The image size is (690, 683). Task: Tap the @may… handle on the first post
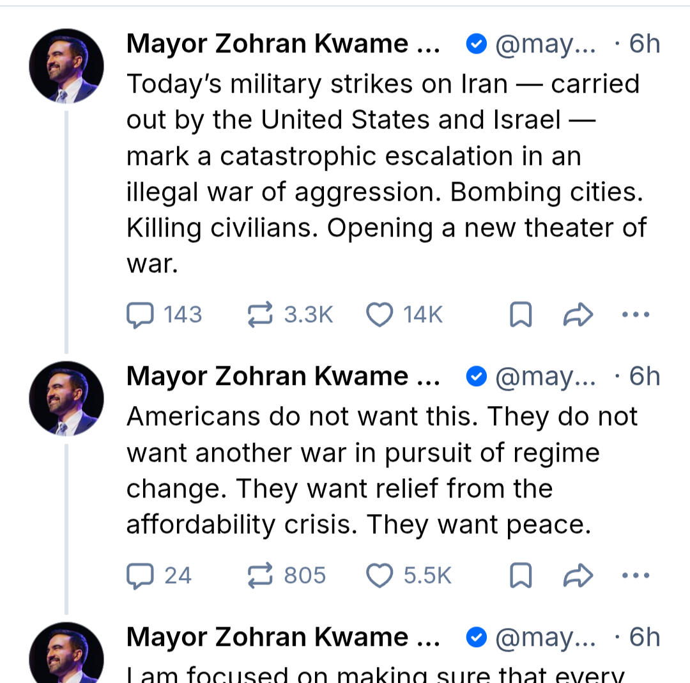[546, 44]
